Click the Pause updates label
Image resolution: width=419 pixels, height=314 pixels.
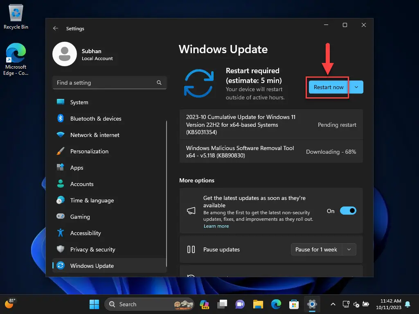(221, 249)
